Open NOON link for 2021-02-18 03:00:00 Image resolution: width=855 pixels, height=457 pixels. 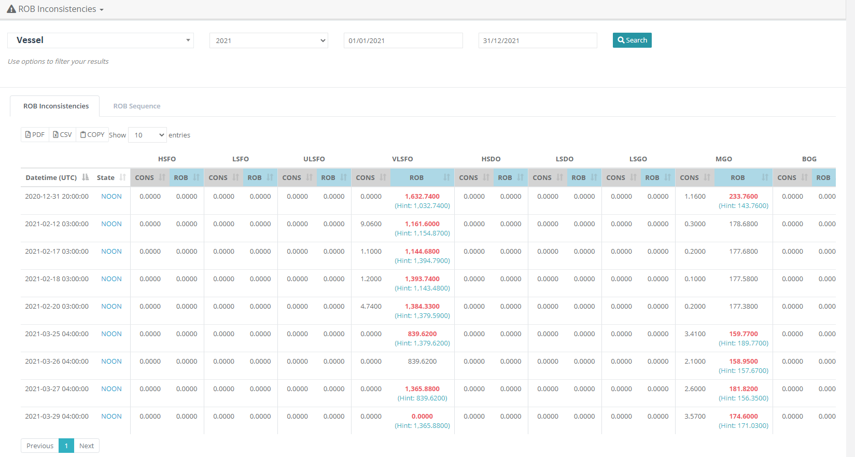click(x=111, y=279)
